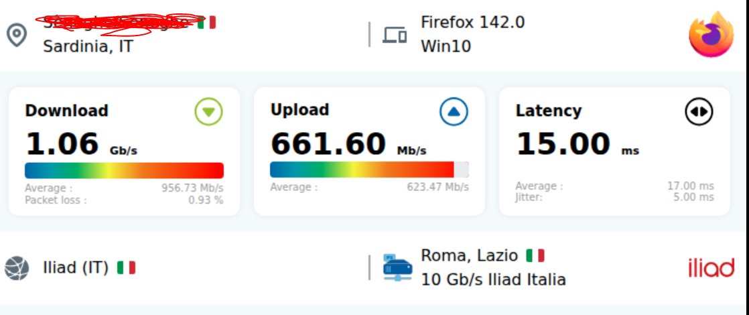Click the device/browser icon
The width and height of the screenshot is (749, 315).
pos(395,35)
